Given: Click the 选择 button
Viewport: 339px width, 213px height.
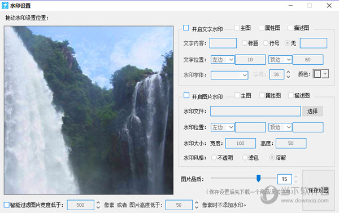Looking at the screenshot, I should (x=312, y=111).
